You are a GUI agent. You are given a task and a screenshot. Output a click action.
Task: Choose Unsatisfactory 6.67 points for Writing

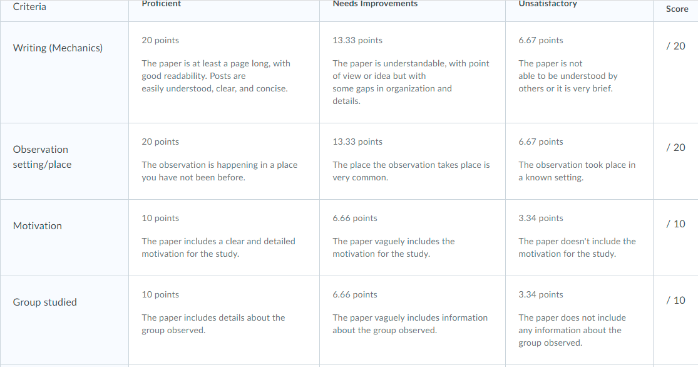point(579,72)
